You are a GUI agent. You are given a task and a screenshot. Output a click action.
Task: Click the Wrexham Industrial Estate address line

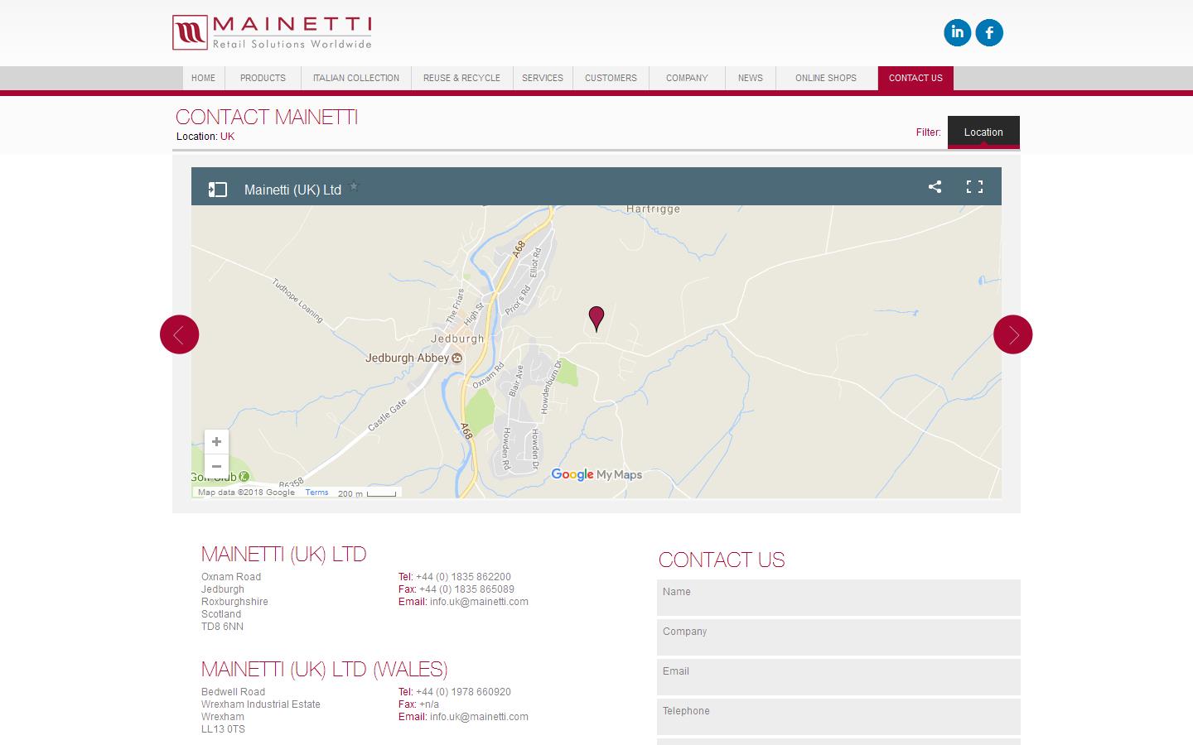pyautogui.click(x=261, y=704)
